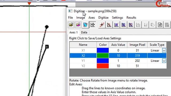Click the grayed-out 1/ box toolbar icon
Screen dimensions: 171x96
(138, 25)
